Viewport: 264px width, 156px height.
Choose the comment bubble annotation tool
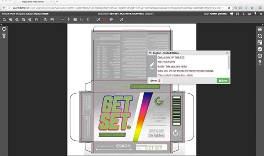pyautogui.click(x=4, y=29)
